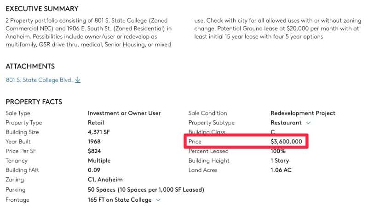Click the 165 FT on State College text
Viewport: 368px width, 215px height.
pyautogui.click(x=120, y=200)
